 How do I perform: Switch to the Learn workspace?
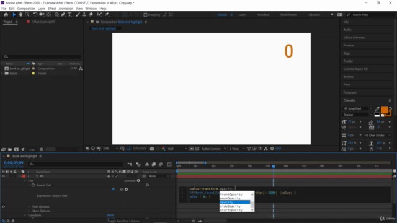click(x=242, y=15)
